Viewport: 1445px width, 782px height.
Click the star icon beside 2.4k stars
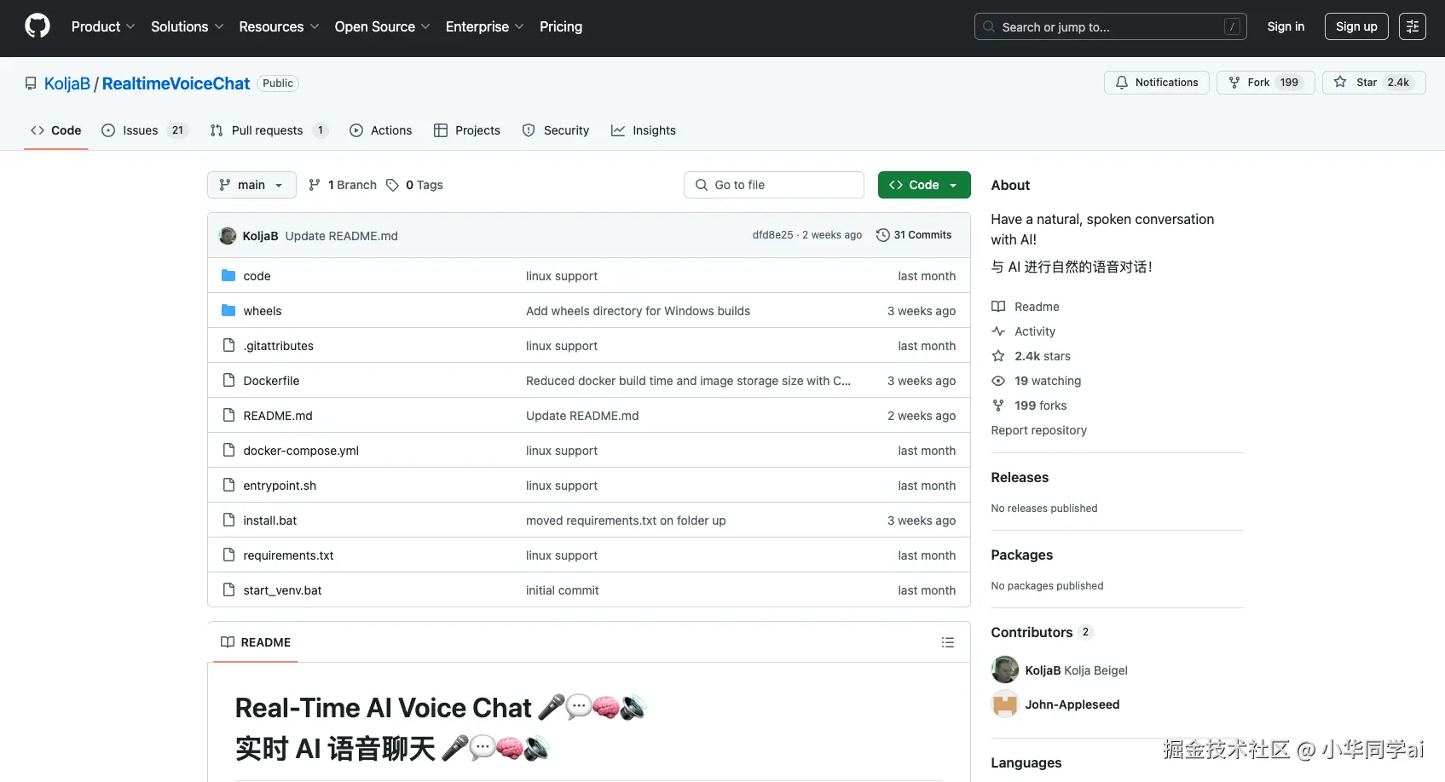[998, 356]
